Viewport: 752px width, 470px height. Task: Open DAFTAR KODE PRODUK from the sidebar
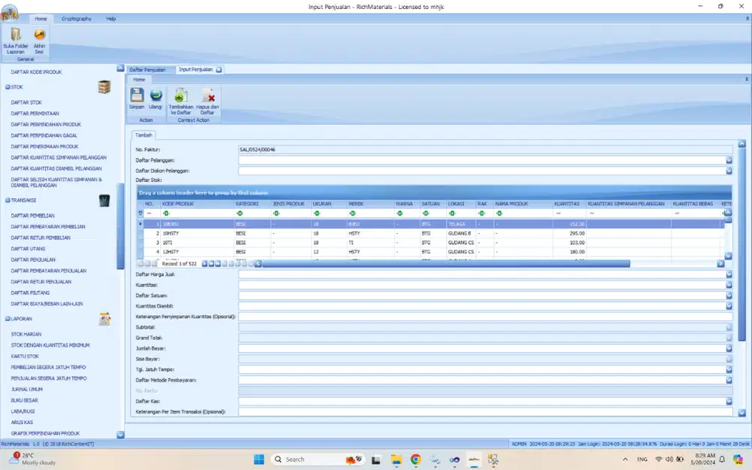pyautogui.click(x=36, y=72)
